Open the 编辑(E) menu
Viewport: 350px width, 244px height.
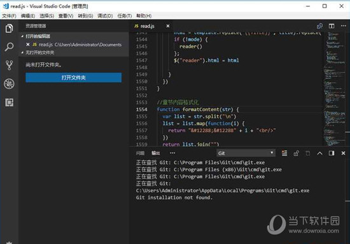point(28,16)
